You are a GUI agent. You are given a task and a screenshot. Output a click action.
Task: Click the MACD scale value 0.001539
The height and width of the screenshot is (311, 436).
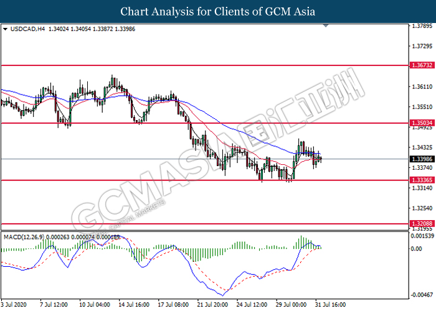pyautogui.click(x=422, y=236)
